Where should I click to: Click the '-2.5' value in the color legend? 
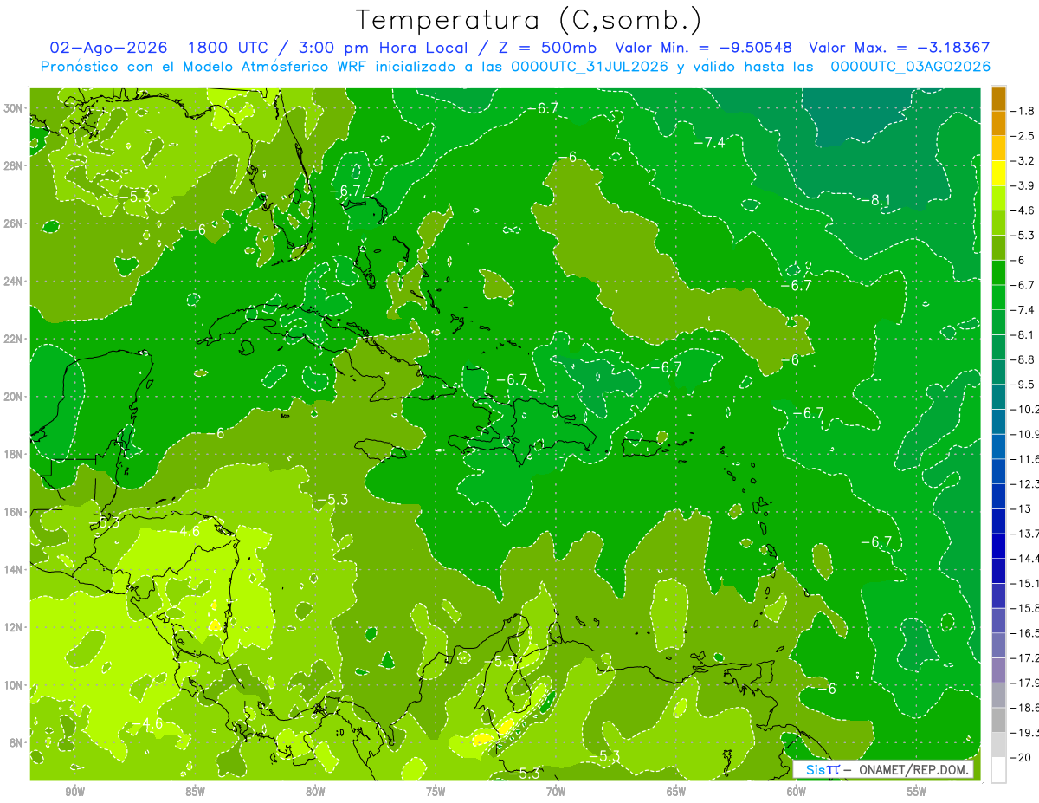[x=1023, y=136]
